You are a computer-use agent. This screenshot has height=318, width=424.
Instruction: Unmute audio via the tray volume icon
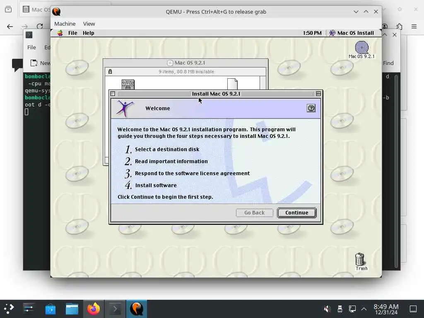pyautogui.click(x=327, y=309)
